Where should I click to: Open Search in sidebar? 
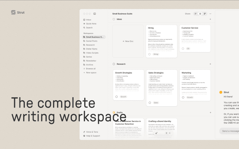point(88,28)
